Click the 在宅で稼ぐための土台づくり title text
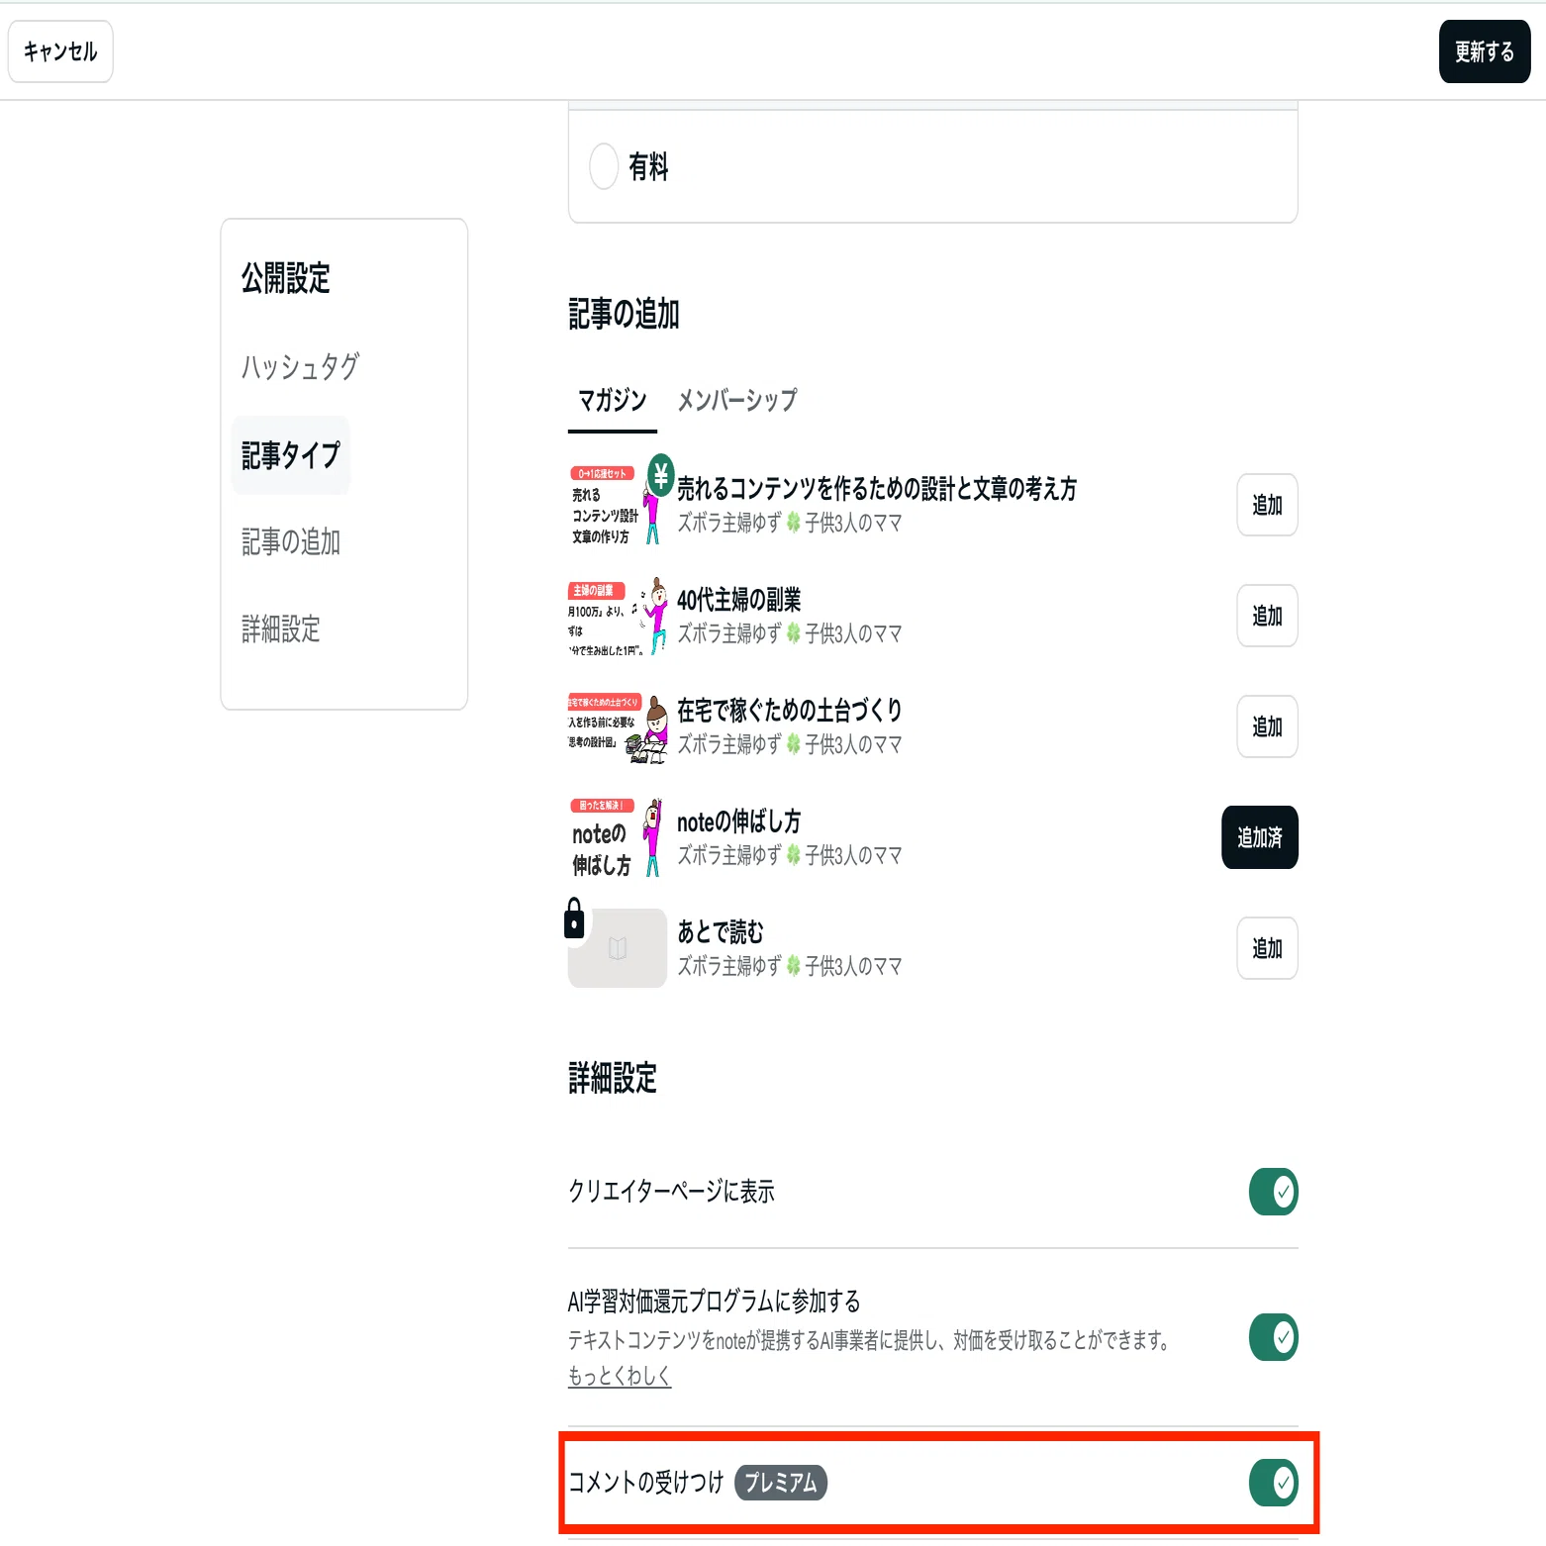 coord(790,710)
